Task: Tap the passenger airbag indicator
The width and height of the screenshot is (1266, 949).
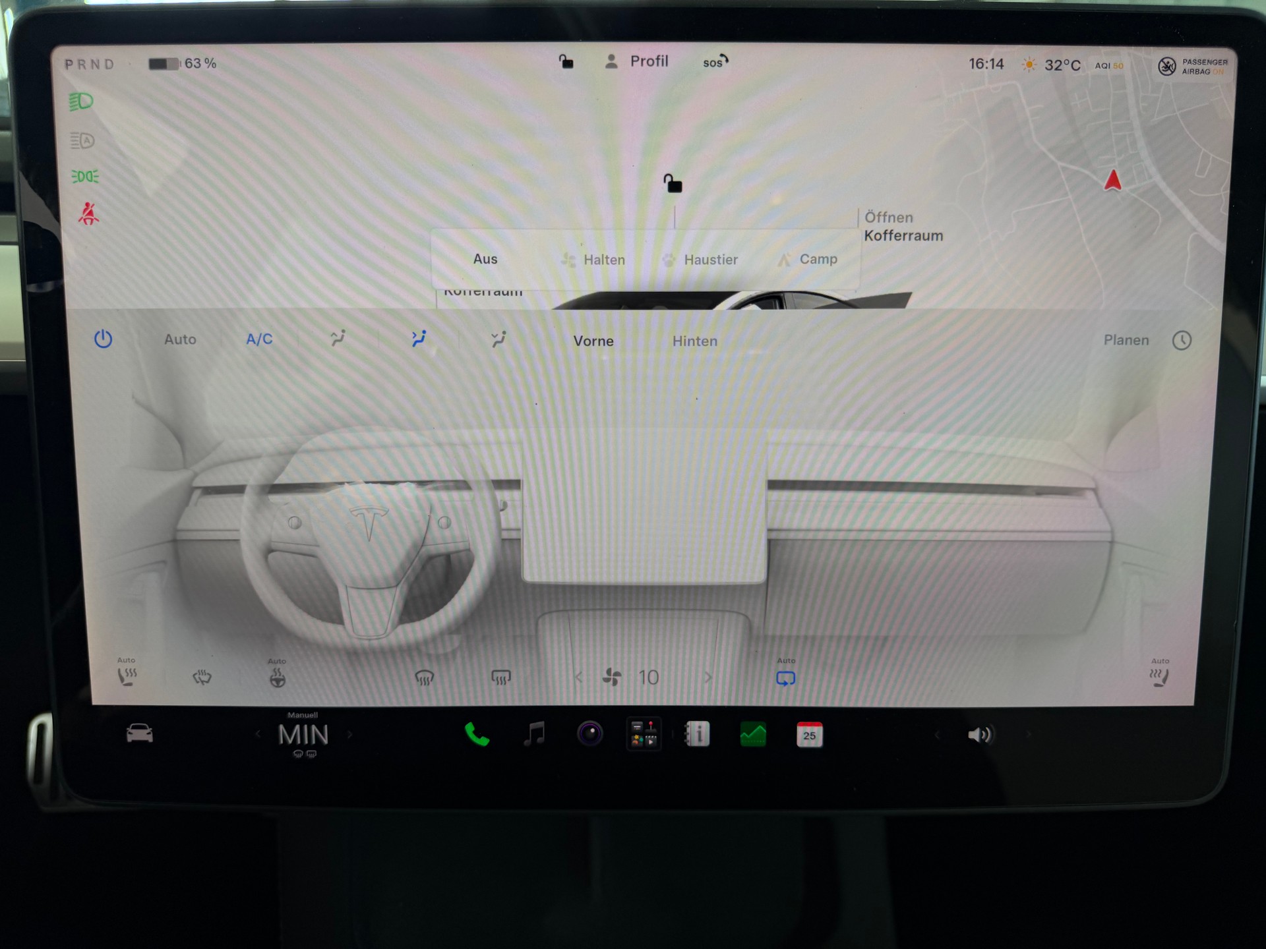Action: (1193, 67)
